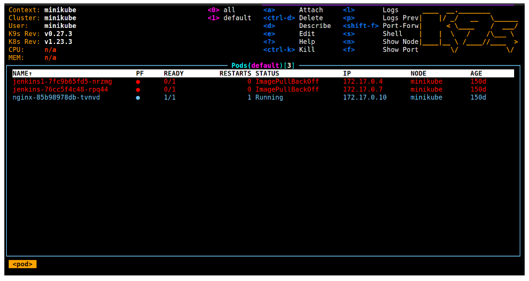The height and width of the screenshot is (281, 529).
Task: Click the MEM n/a value
Action: [x=50, y=58]
